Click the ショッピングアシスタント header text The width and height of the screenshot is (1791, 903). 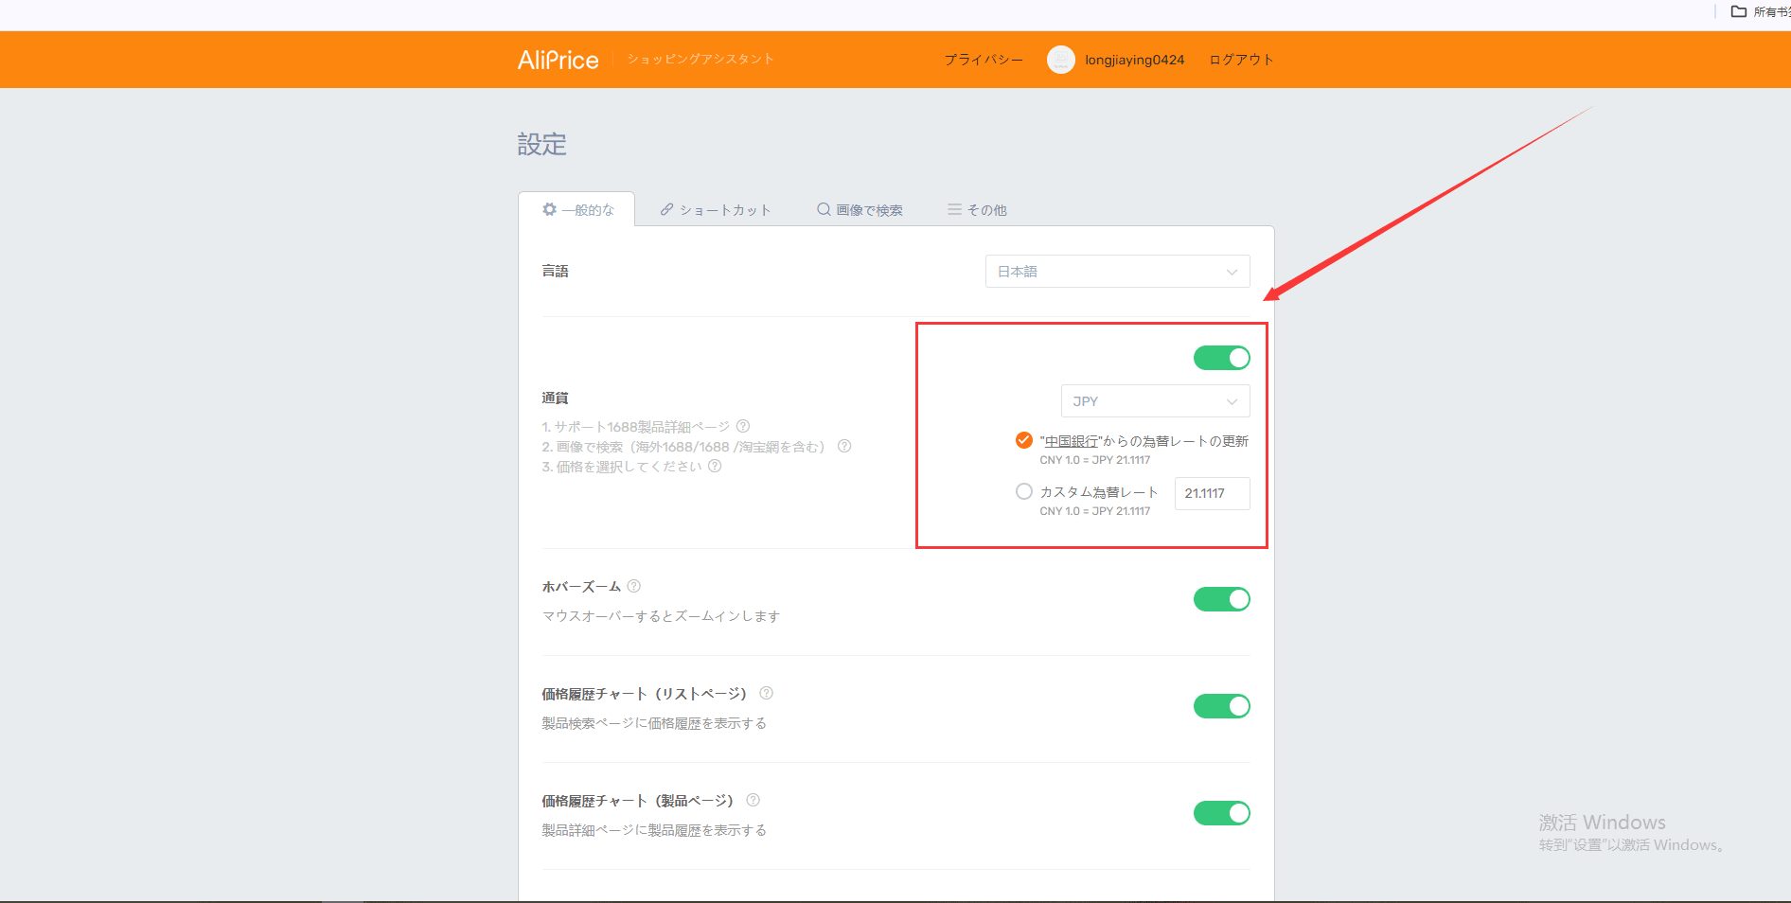coord(700,59)
